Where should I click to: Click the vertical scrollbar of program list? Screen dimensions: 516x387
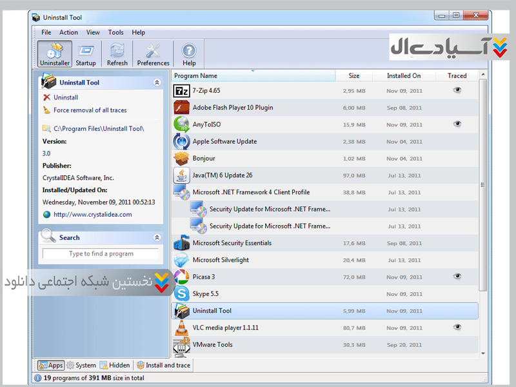[483, 213]
